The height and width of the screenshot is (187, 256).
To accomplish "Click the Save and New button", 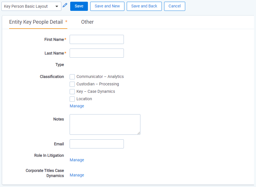I will point(107,6).
